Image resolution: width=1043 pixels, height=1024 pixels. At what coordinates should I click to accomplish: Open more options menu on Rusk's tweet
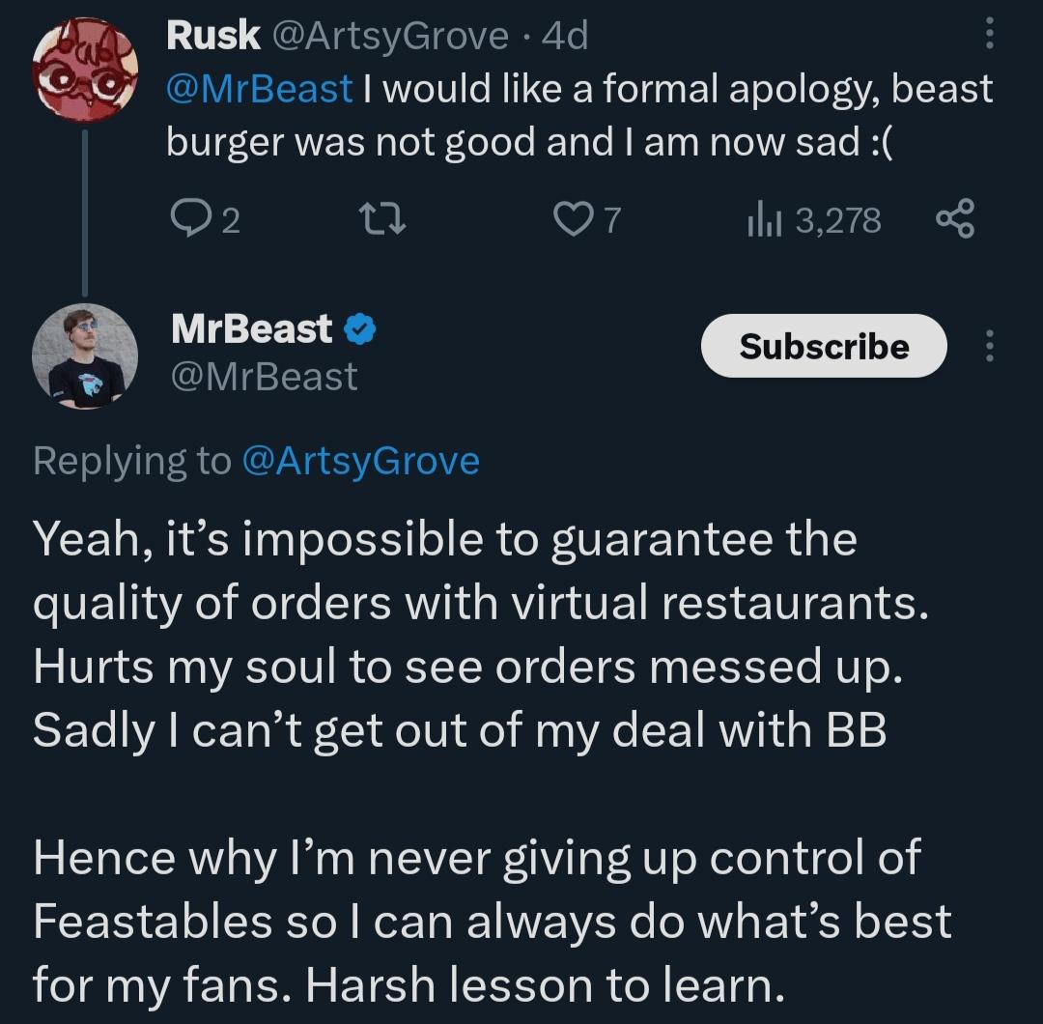(987, 39)
